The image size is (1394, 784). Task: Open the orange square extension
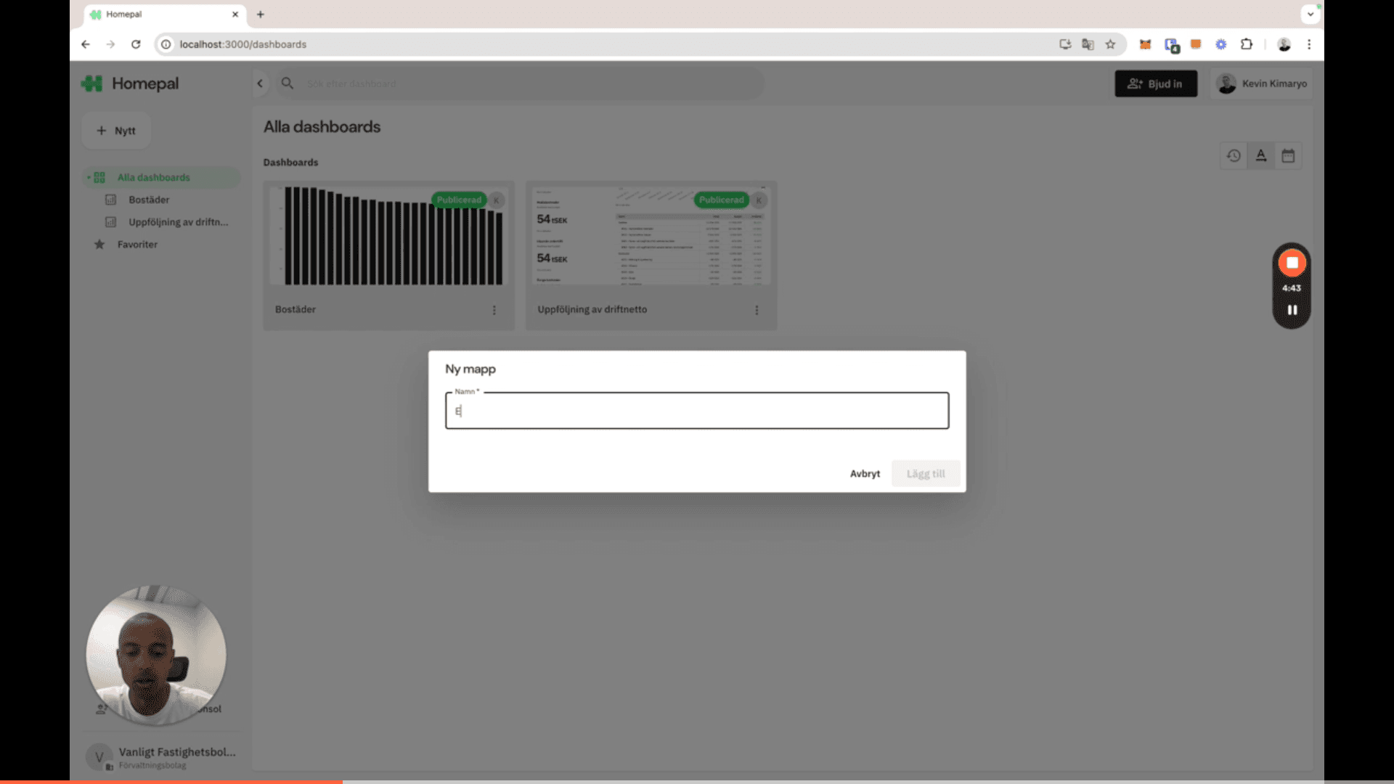[x=1196, y=44]
